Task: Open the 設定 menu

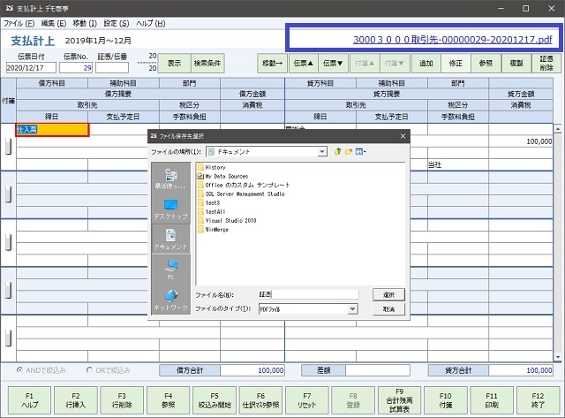Action: [117, 24]
